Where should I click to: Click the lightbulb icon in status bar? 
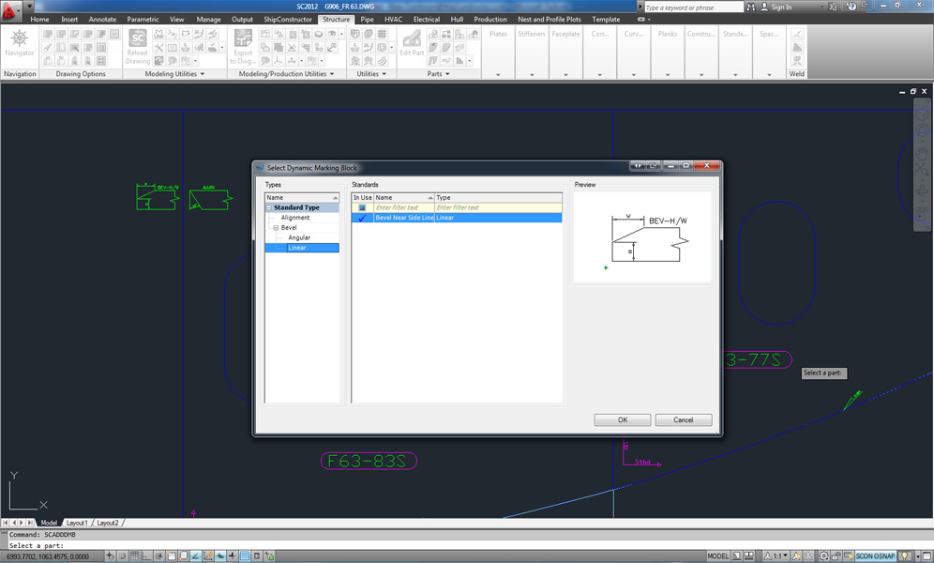(x=906, y=555)
